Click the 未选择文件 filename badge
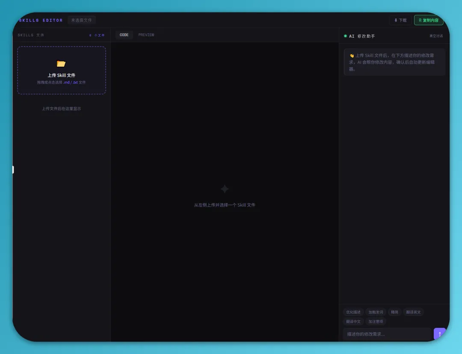The width and height of the screenshot is (462, 354). coord(81,20)
